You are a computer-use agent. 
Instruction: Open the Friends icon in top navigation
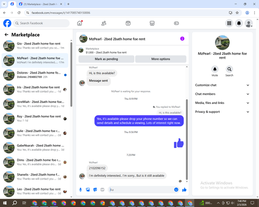pyautogui.click(x=104, y=23)
